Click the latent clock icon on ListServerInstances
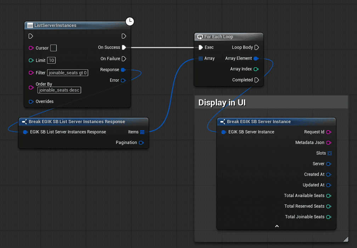 [130, 21]
